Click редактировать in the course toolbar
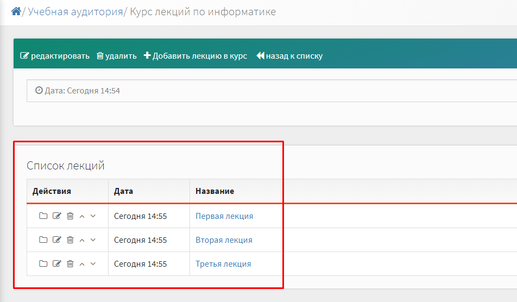The width and height of the screenshot is (517, 302). pos(55,56)
